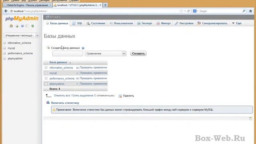Viewport: 256px width, 144px height.
Task: Check the performance_schema database checkbox
Action: coord(46,78)
